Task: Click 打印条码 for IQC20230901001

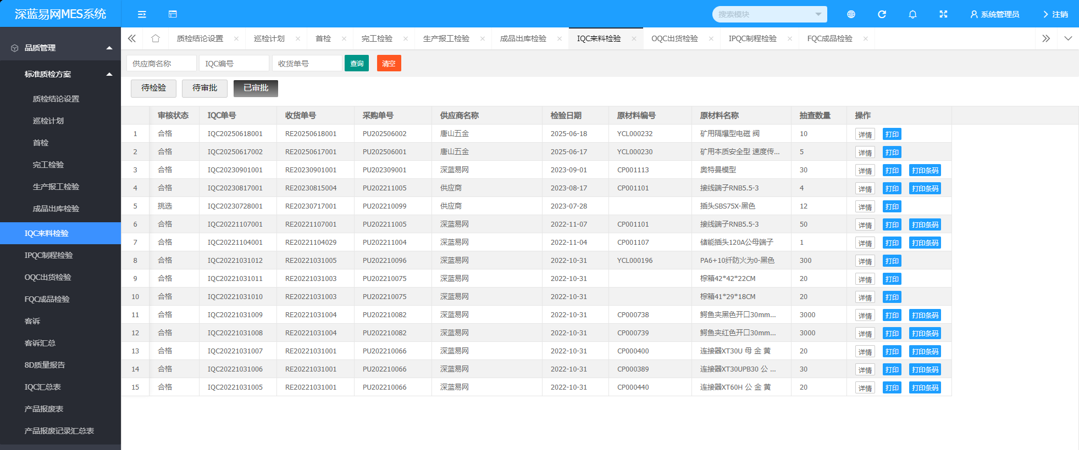Action: click(925, 170)
